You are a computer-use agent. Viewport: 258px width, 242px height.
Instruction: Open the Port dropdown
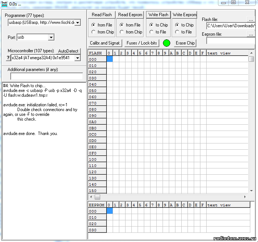point(51,37)
